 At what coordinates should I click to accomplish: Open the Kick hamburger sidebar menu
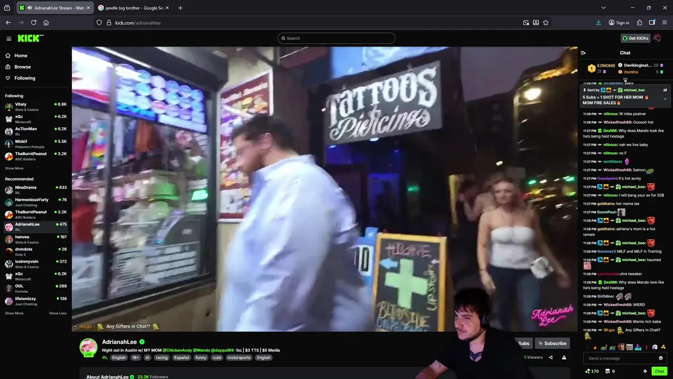click(x=8, y=38)
